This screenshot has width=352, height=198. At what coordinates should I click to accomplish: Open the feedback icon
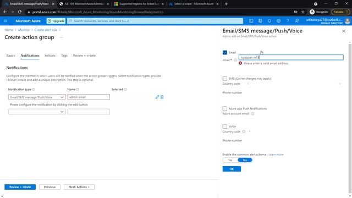pyautogui.click(x=297, y=21)
